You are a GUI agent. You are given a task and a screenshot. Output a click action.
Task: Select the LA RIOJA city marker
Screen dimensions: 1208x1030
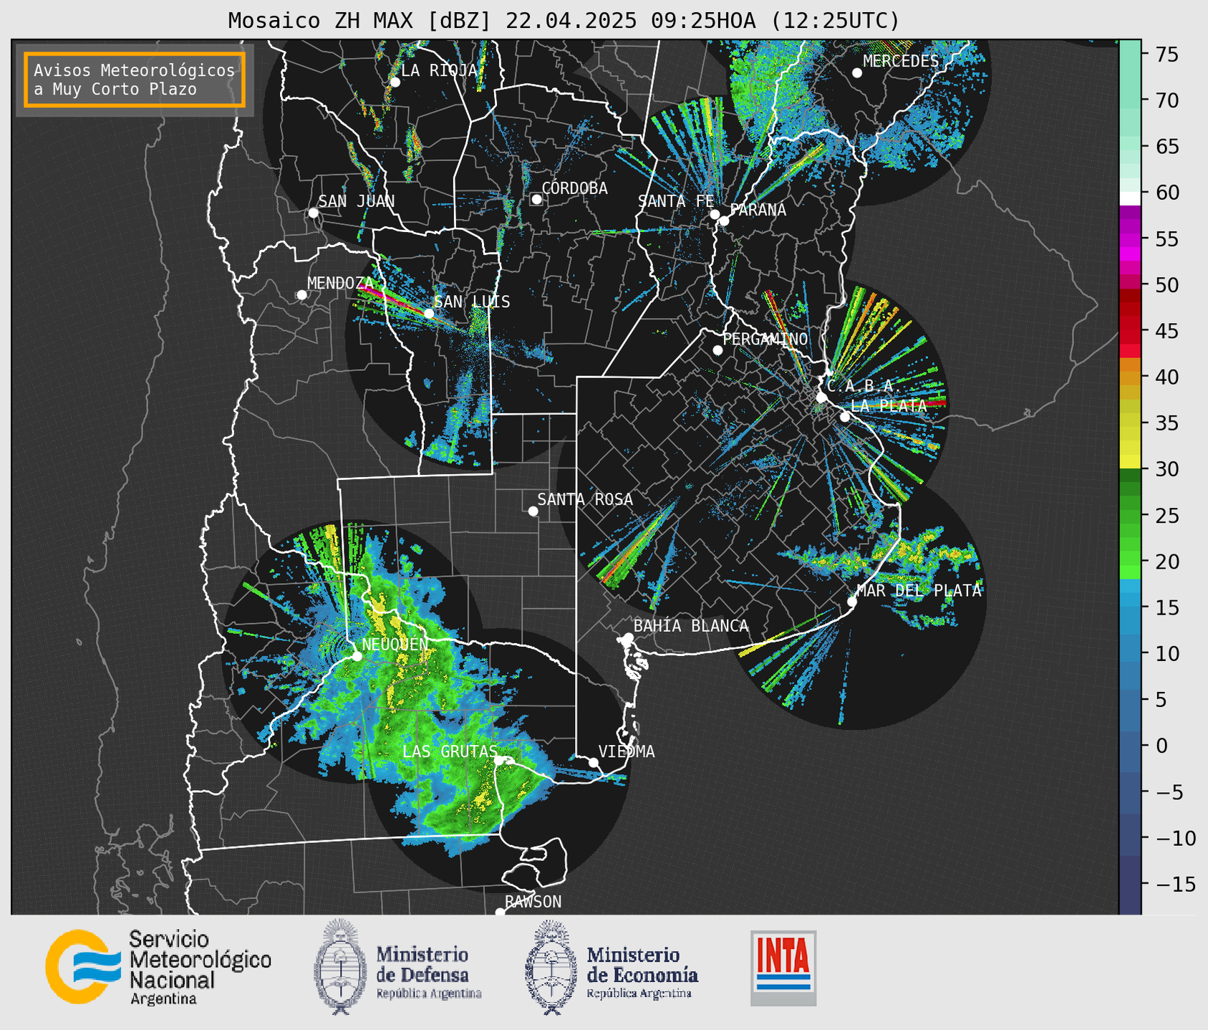tap(395, 82)
